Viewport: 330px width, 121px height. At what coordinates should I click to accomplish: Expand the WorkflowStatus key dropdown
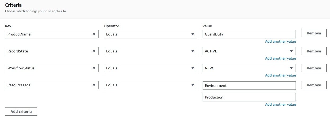52,68
